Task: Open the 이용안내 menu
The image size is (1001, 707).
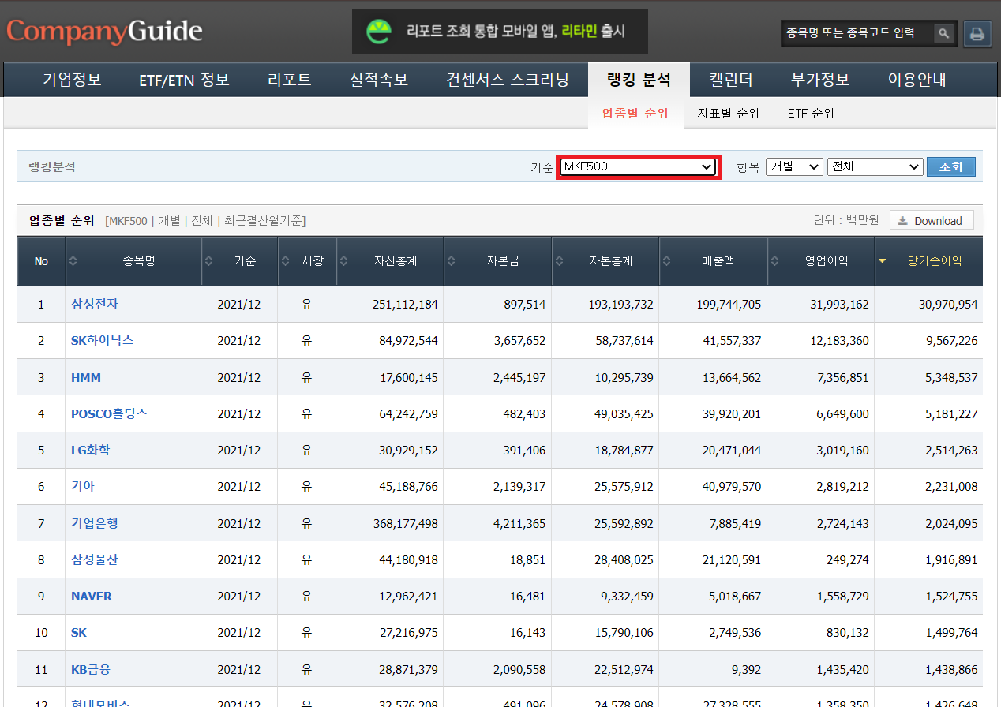Action: 917,80
